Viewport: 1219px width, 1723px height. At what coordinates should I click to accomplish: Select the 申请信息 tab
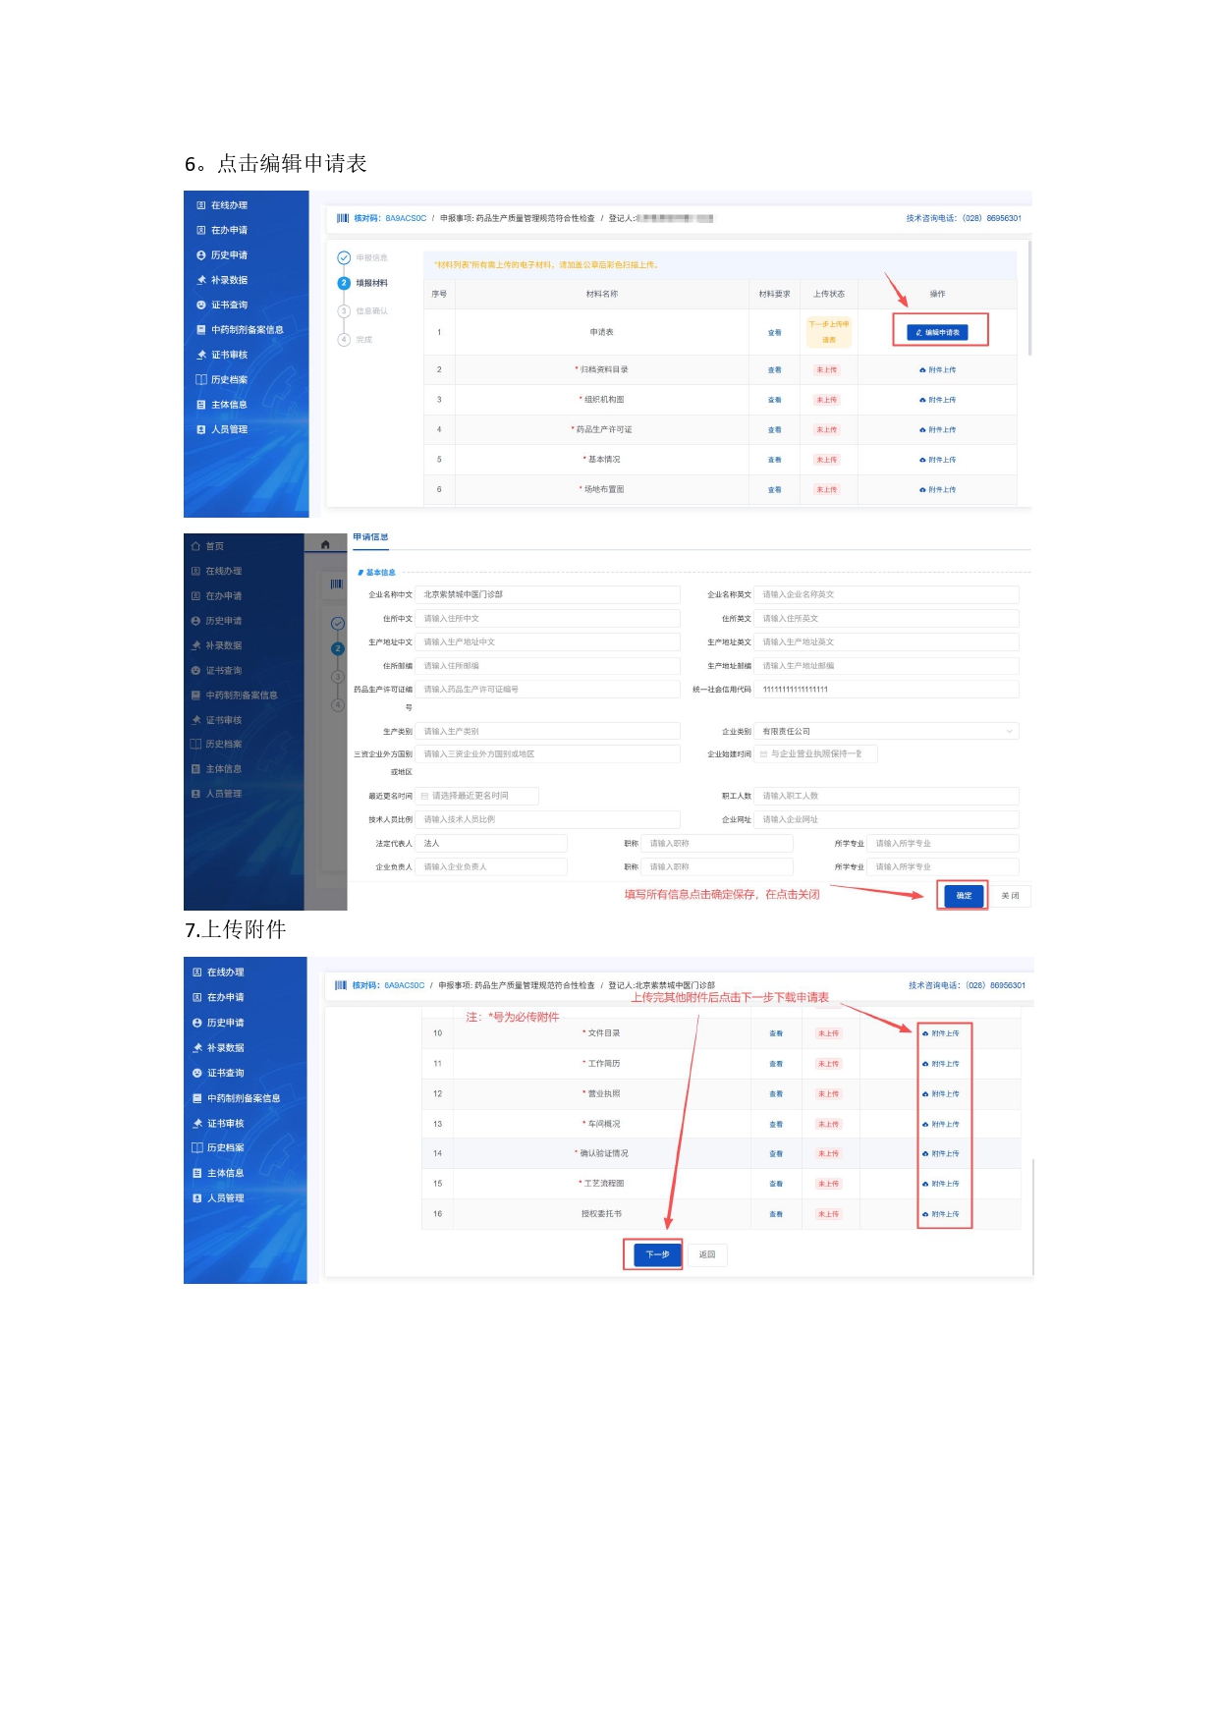370,537
